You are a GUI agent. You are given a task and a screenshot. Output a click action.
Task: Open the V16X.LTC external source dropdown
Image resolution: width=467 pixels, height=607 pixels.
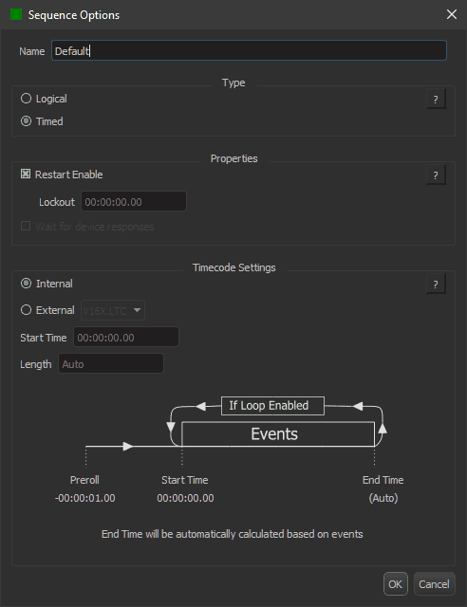click(x=113, y=310)
